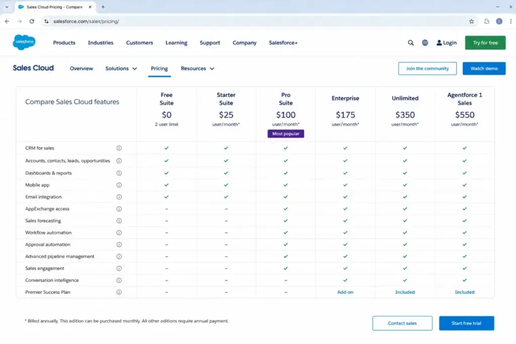This screenshot has width=516, height=344.
Task: Open a new browser tab
Action: coord(103,7)
